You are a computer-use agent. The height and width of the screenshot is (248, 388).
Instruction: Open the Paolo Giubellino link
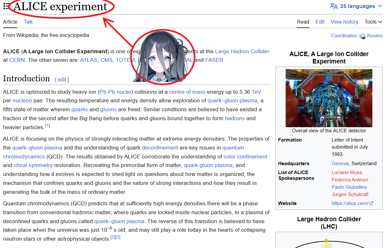click(x=349, y=187)
